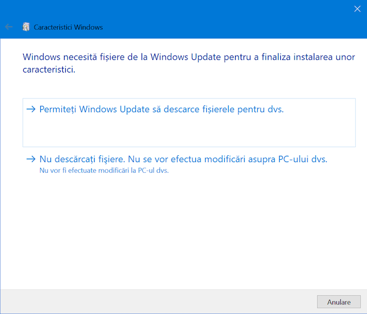Click 'PC-ului dvs.' in second option title

(x=302, y=159)
